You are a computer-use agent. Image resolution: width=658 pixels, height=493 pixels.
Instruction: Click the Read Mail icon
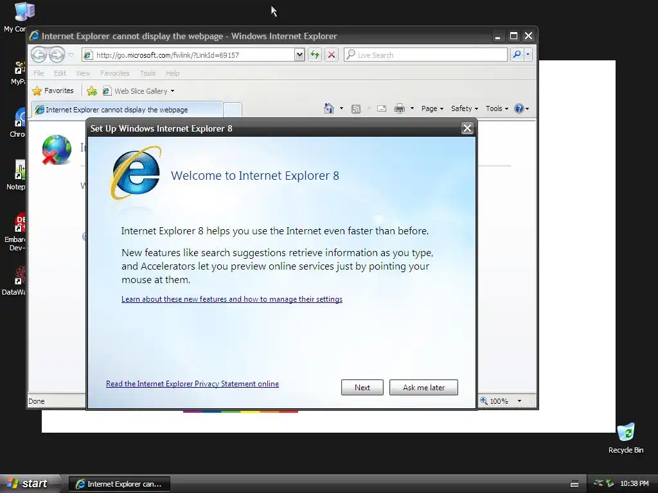pos(382,108)
